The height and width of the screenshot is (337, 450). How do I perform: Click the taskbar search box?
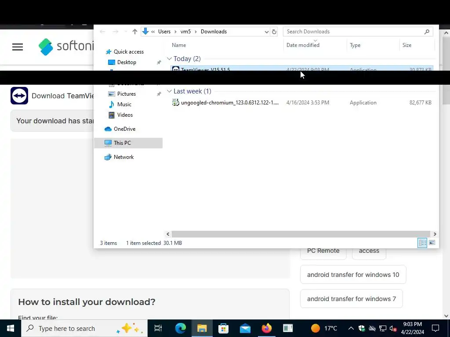tap(84, 328)
